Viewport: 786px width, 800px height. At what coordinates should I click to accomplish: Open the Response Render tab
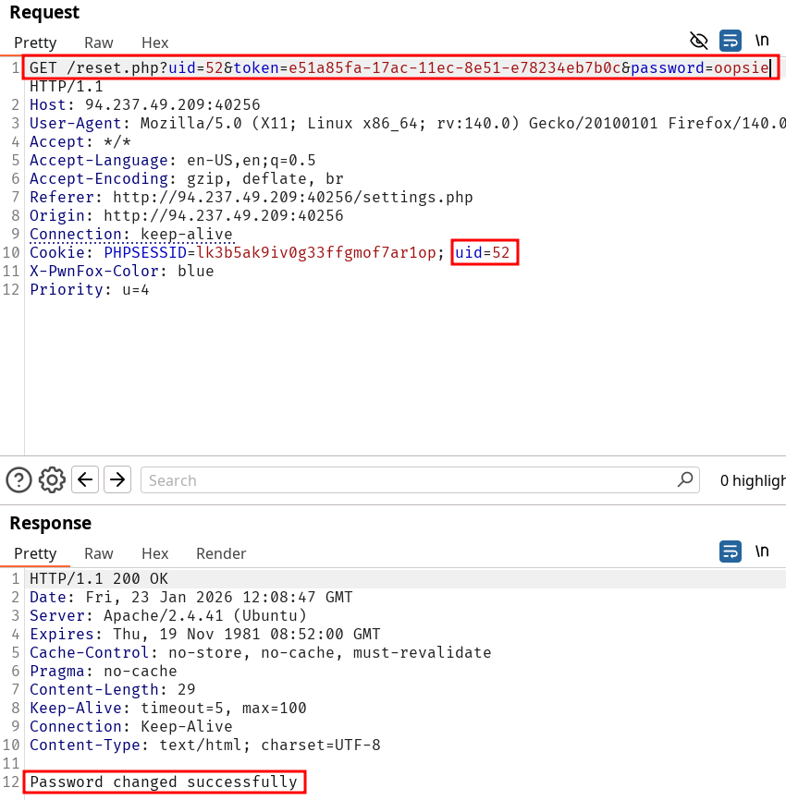pos(221,553)
